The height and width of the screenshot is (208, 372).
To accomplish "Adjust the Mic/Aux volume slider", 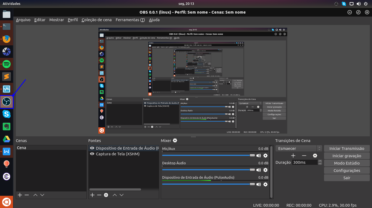I will tap(208, 155).
